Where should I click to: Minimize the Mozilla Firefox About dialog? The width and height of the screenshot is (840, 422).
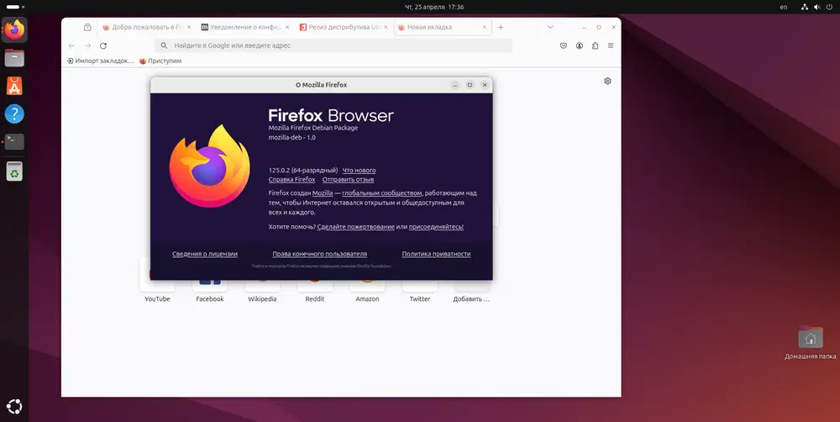pyautogui.click(x=454, y=85)
